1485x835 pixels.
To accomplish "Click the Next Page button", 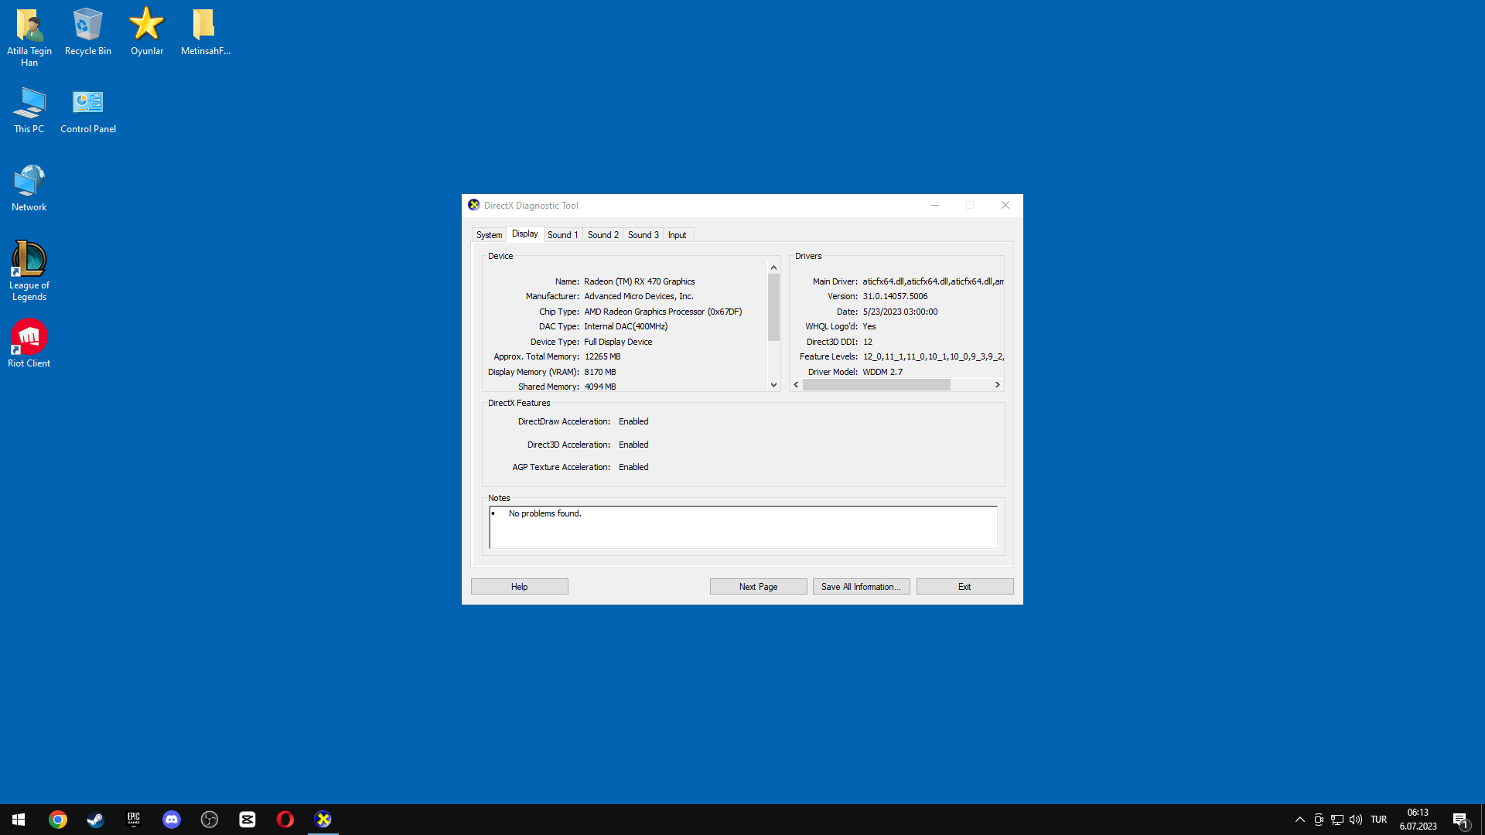I will 758,587.
